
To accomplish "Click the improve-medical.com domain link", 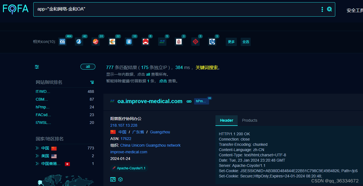I will (x=129, y=152).
